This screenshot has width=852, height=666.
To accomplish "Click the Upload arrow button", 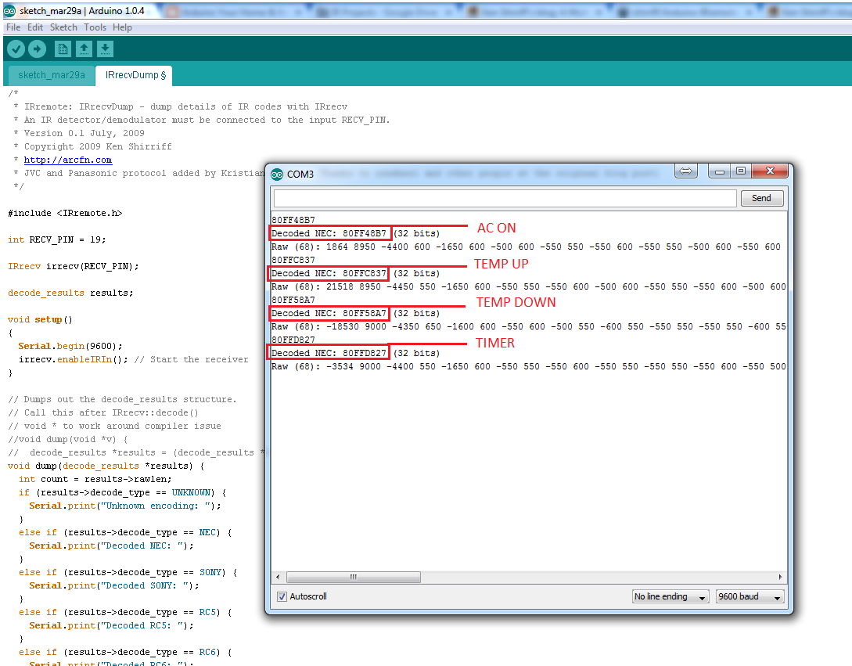I will (37, 49).
